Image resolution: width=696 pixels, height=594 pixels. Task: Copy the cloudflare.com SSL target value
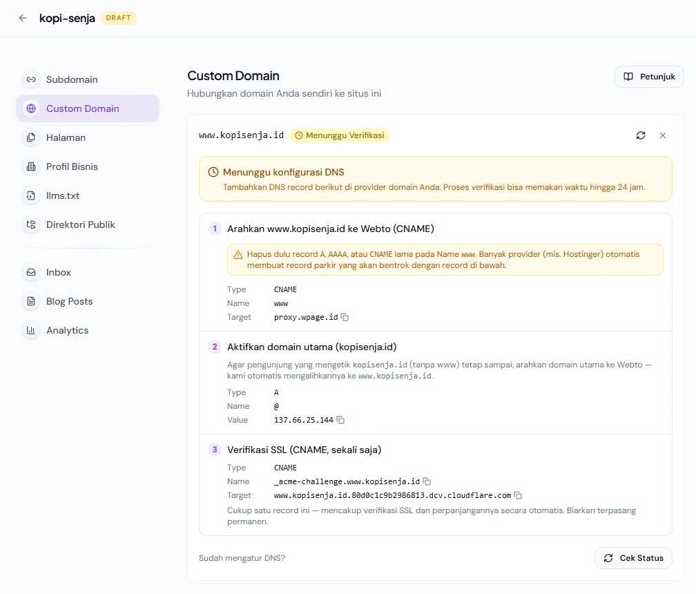518,495
